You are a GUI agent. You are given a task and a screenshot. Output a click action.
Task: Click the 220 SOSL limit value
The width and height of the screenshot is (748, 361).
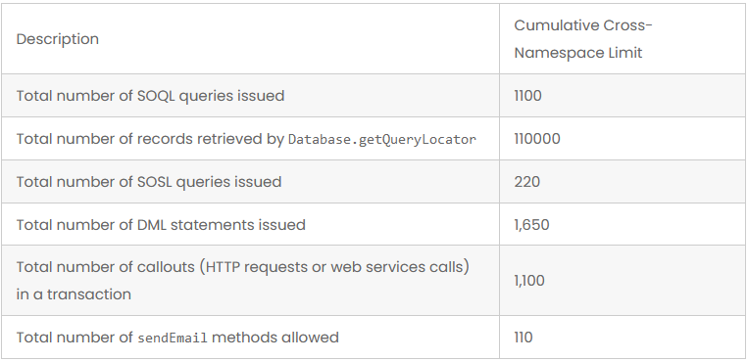coord(527,182)
